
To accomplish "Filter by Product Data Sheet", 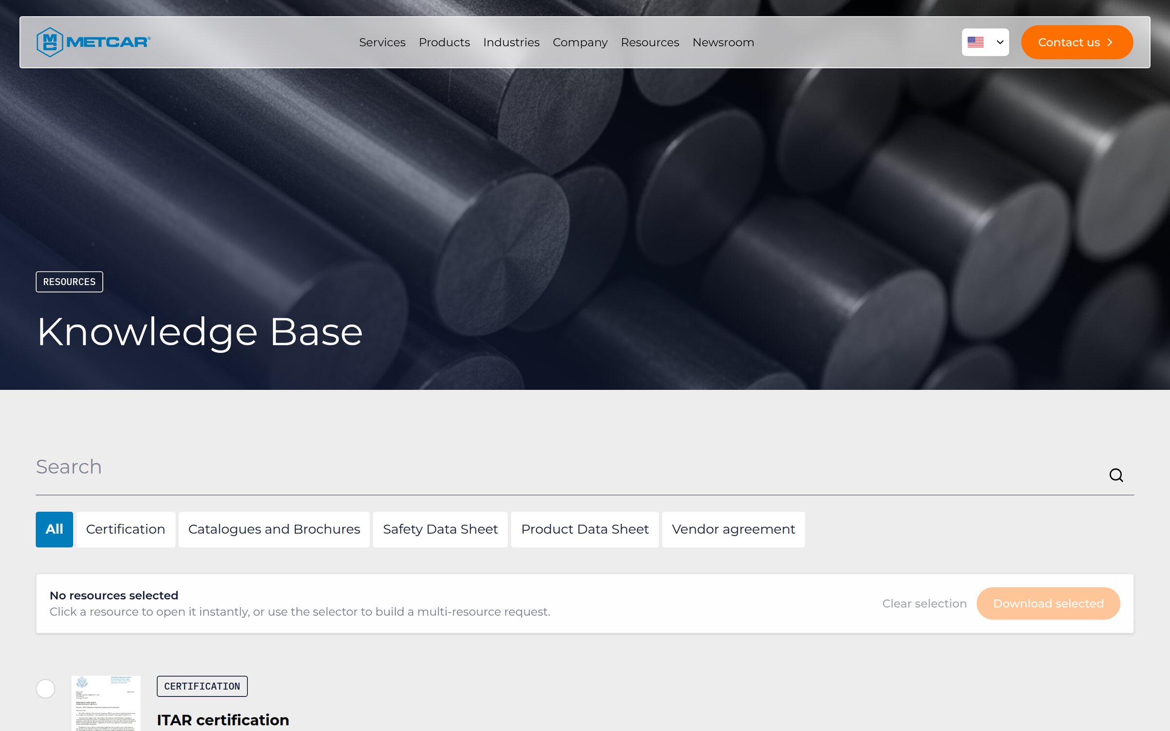I will [x=585, y=529].
